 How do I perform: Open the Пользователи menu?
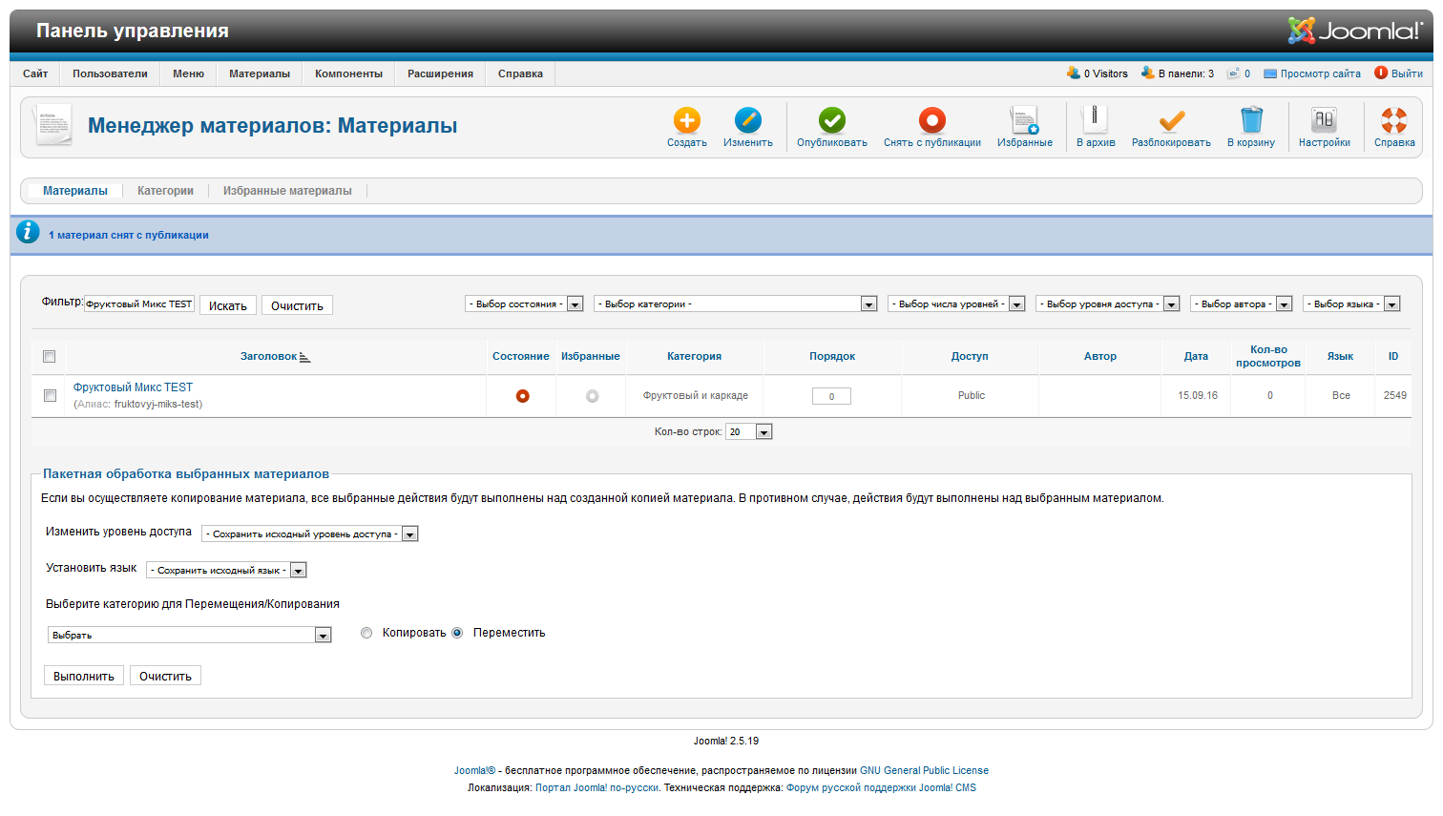click(x=110, y=73)
